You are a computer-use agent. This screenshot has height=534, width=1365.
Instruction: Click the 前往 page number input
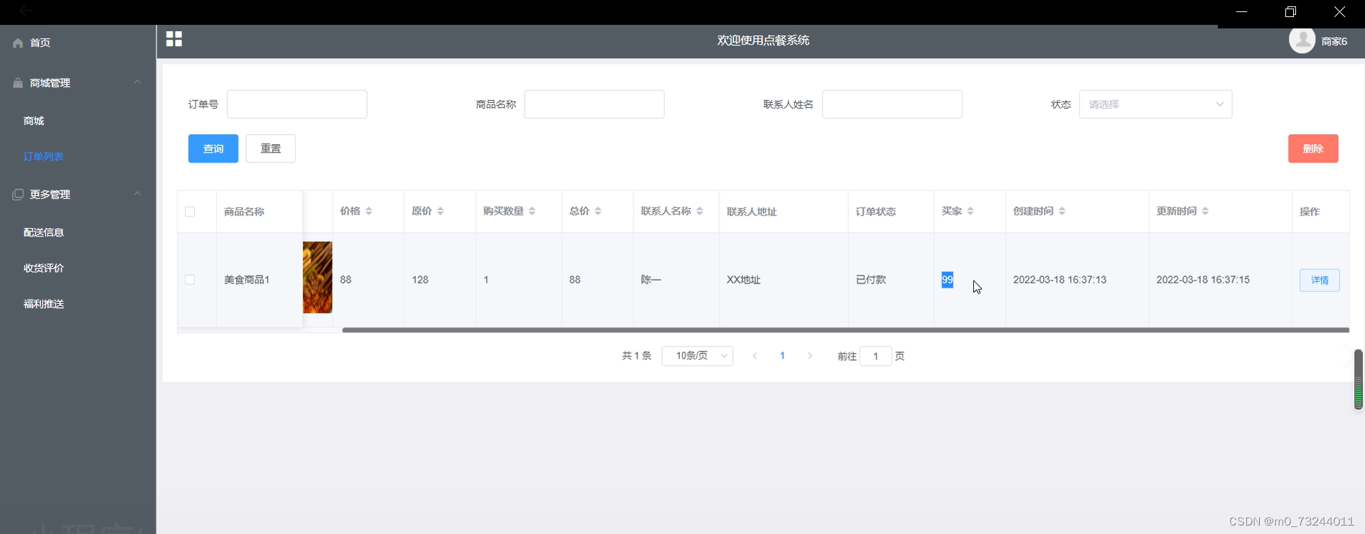[x=876, y=356]
